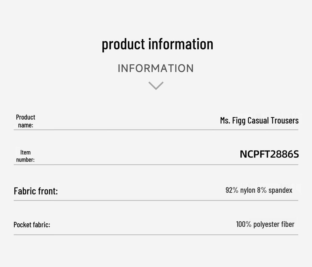Select the "8% spandex" text
Image resolution: width=312 pixels, height=267 pixels.
[x=275, y=190]
